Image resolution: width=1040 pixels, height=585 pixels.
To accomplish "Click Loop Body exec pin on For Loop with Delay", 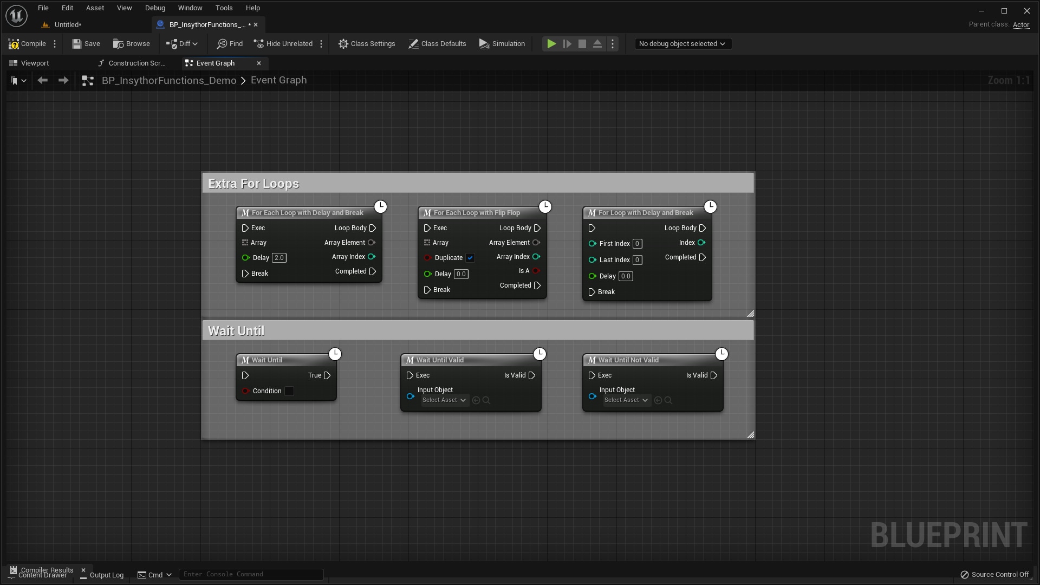I will (703, 228).
